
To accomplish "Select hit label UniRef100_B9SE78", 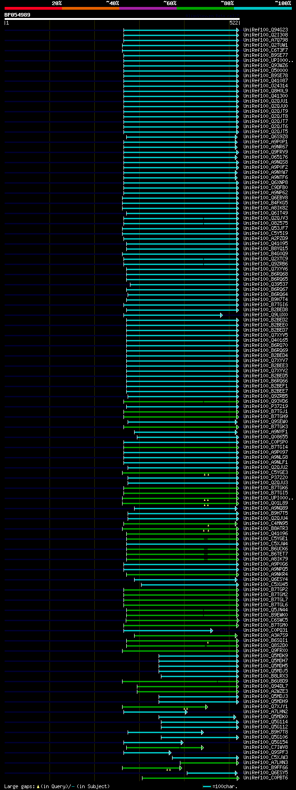I will click(265, 76).
